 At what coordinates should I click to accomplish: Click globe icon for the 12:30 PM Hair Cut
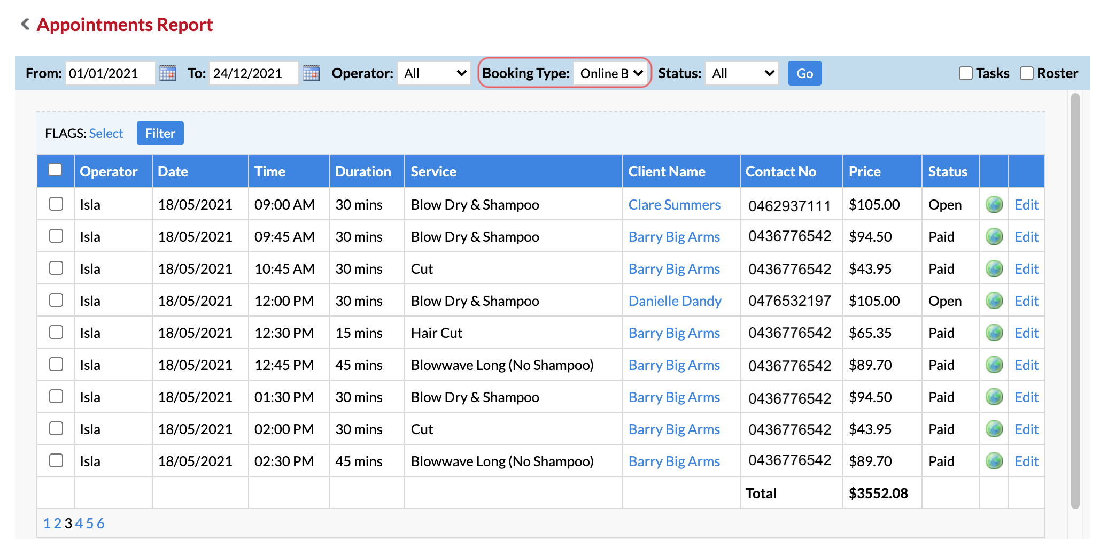[x=994, y=333]
